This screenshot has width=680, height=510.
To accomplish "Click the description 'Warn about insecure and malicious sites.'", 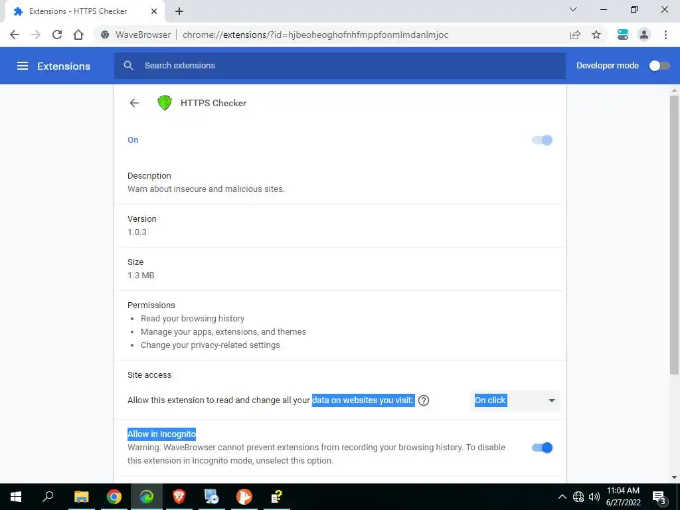I will pos(206,189).
